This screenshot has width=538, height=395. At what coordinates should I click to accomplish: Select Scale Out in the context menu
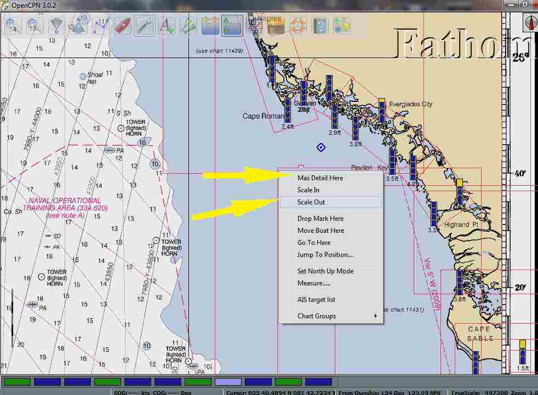pos(331,202)
